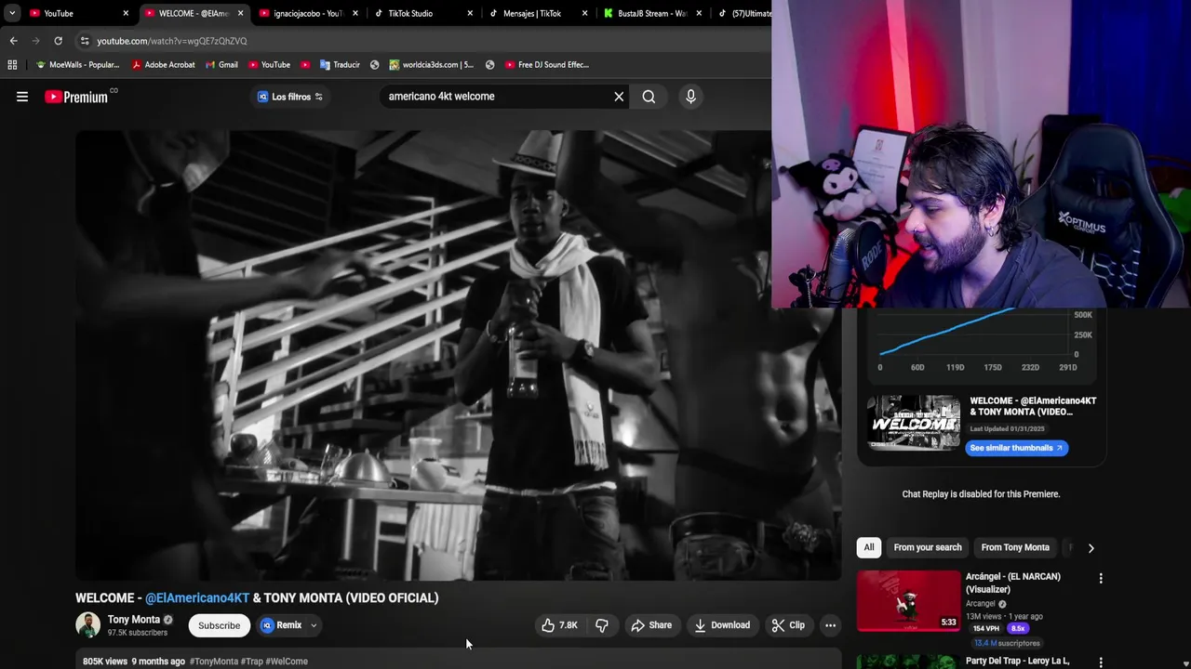Image resolution: width=1191 pixels, height=669 pixels.
Task: Clear the search text with the X
Action: (x=619, y=97)
